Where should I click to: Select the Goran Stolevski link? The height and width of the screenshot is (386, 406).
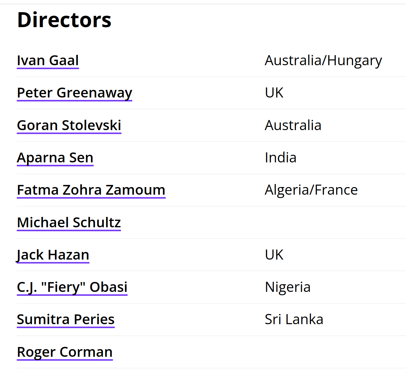tap(69, 125)
